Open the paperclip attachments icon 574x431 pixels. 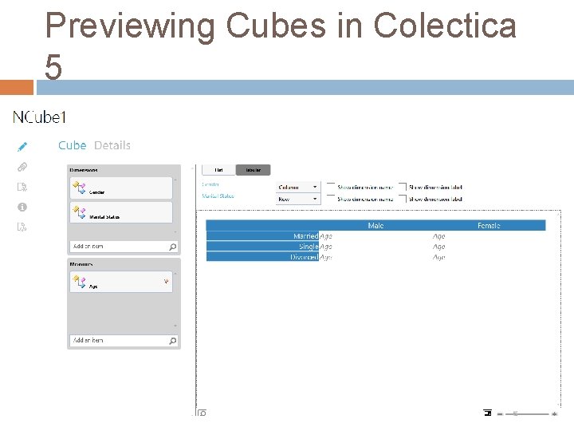(22, 167)
